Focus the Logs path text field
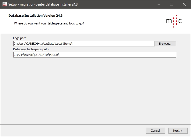 click(84, 44)
